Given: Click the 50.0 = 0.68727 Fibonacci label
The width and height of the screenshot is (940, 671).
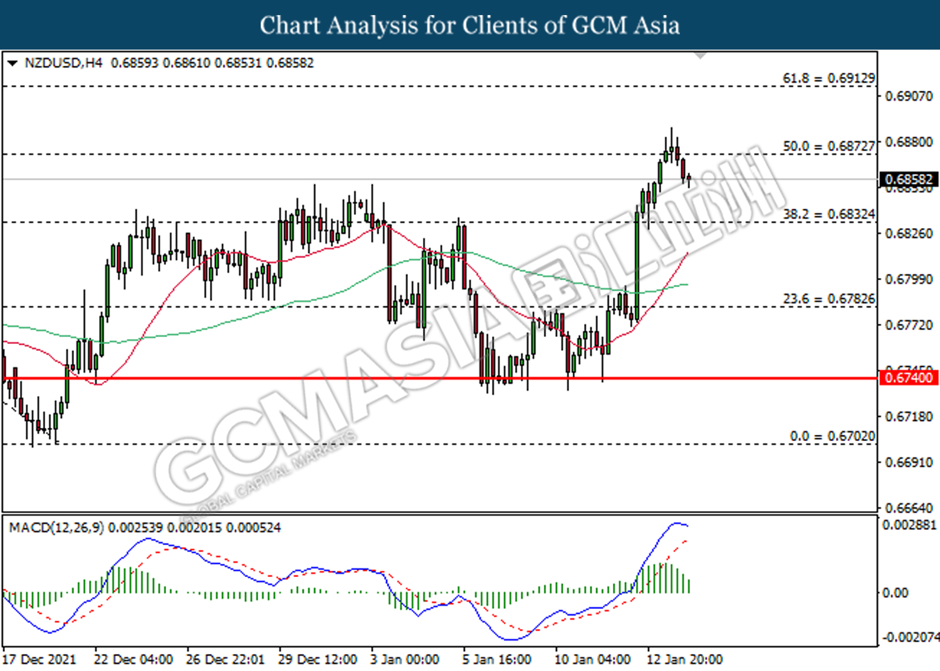Looking at the screenshot, I should tap(828, 146).
